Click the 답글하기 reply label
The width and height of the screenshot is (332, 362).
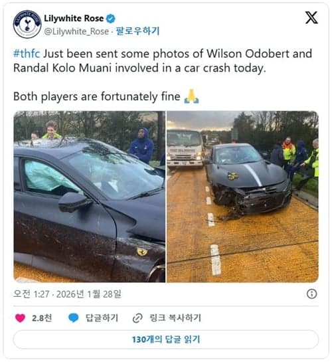click(102, 318)
